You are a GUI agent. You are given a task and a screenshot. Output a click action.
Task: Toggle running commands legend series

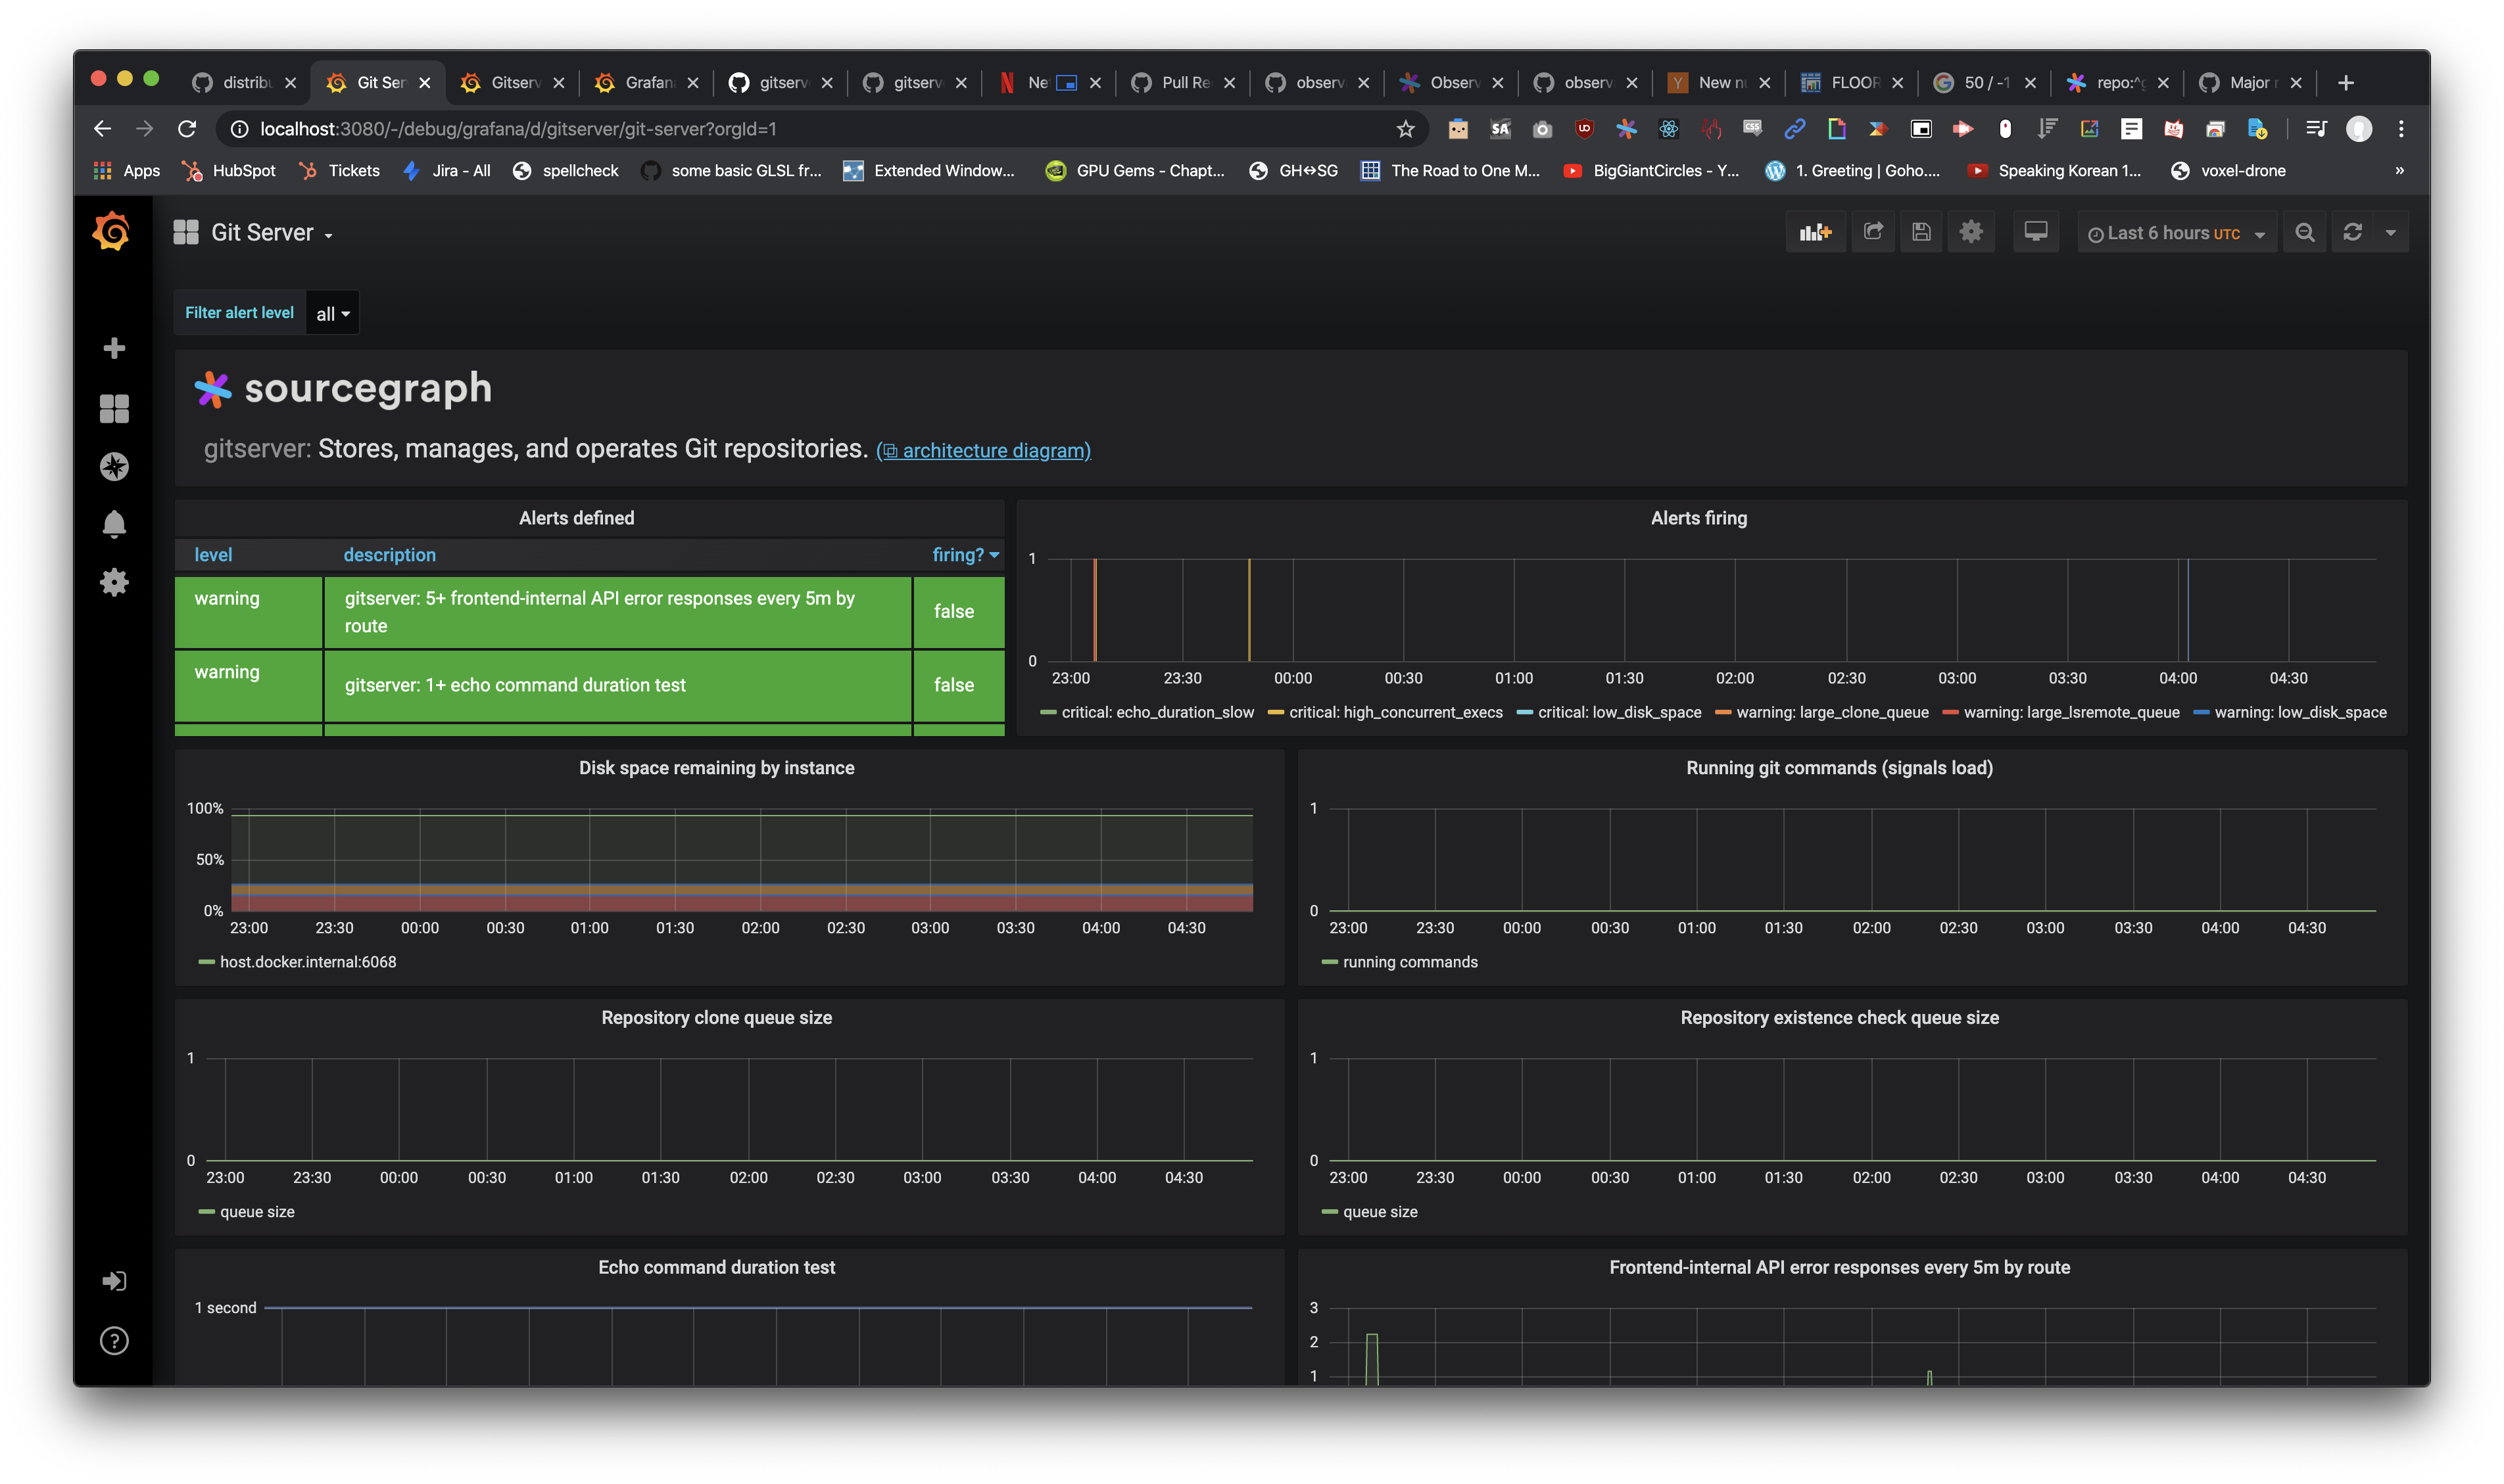(x=1410, y=962)
